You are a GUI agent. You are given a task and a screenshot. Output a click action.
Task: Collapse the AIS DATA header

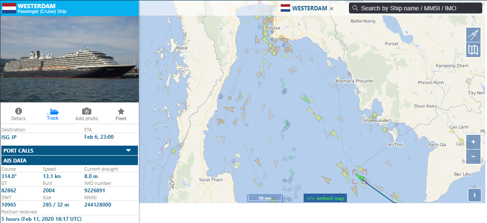pyautogui.click(x=70, y=161)
